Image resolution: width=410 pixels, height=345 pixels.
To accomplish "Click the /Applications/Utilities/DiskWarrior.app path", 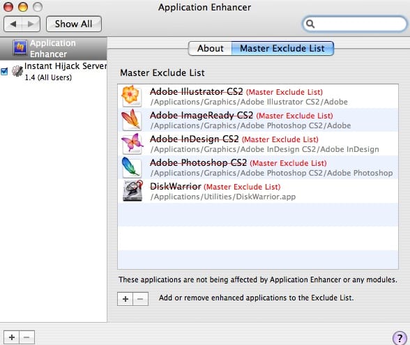I will coord(223,197).
